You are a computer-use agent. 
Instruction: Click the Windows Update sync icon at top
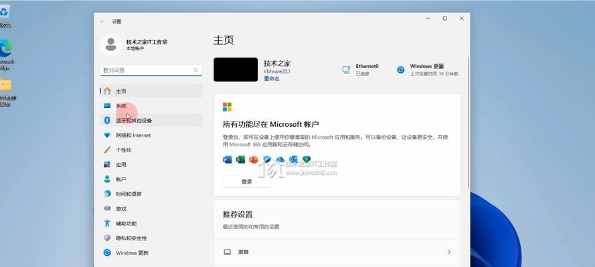[401, 70]
